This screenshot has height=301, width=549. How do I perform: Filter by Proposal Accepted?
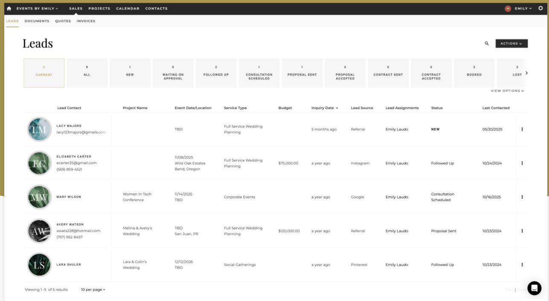coord(345,73)
